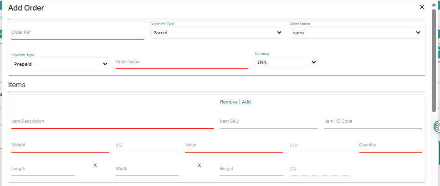Close the Add Order dialog
Screen dimensions: 440x186
(422, 7)
